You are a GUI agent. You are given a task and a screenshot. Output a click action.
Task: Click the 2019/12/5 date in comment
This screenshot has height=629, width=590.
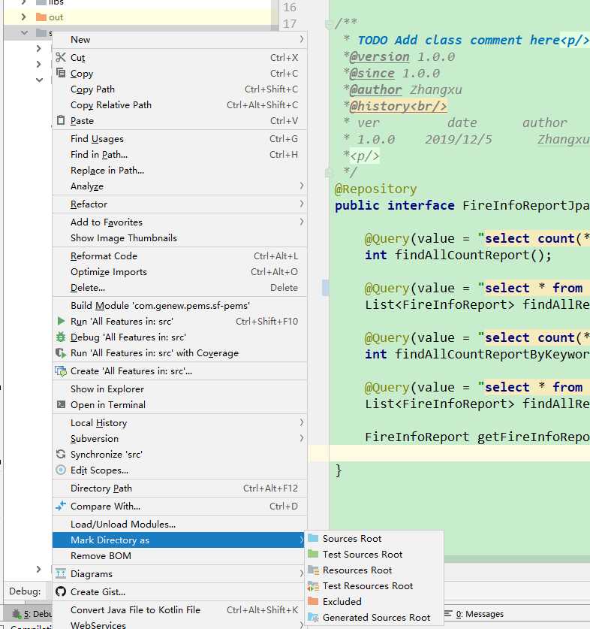click(x=458, y=139)
